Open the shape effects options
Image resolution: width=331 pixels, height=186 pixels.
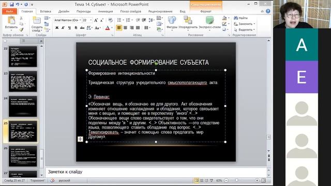(x=225, y=29)
